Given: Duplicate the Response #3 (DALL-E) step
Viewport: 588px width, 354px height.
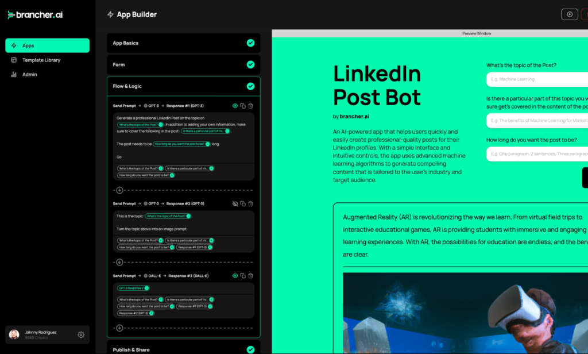Looking at the screenshot, I should 243,275.
